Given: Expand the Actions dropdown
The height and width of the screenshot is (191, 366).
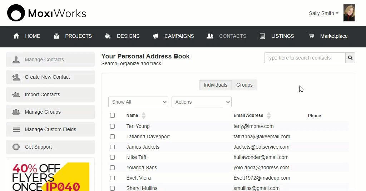Looking at the screenshot, I should tap(202, 102).
